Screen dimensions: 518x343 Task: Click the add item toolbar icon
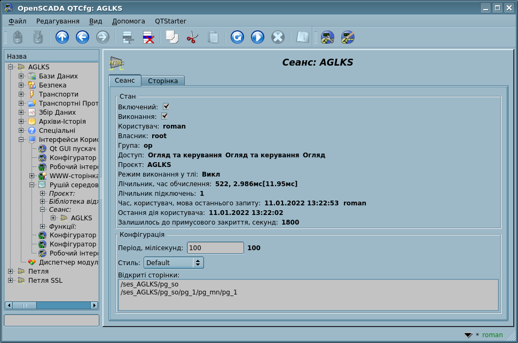(x=128, y=37)
